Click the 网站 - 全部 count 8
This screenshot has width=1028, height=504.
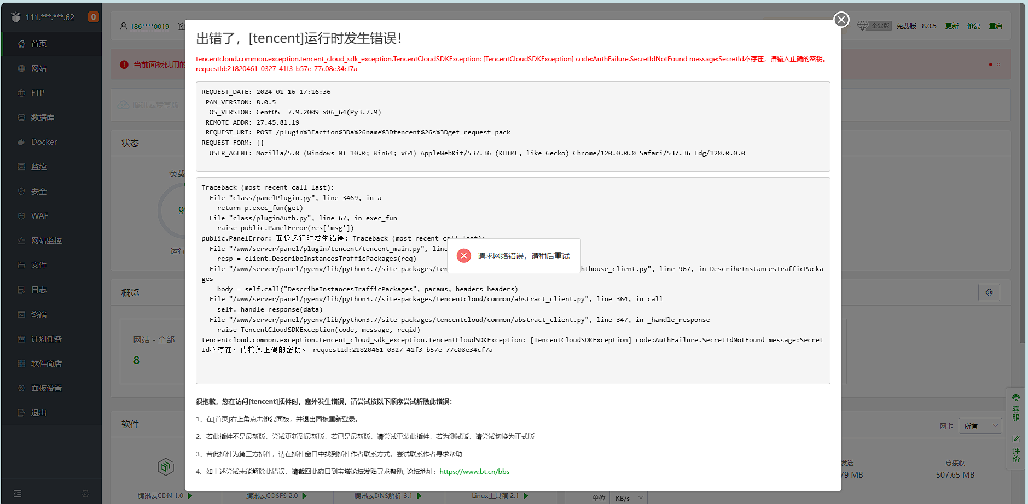point(136,360)
